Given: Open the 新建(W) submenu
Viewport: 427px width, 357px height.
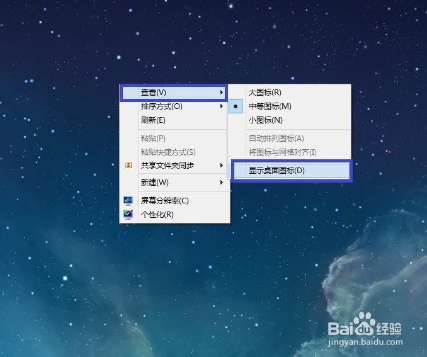Looking at the screenshot, I should coord(173,182).
